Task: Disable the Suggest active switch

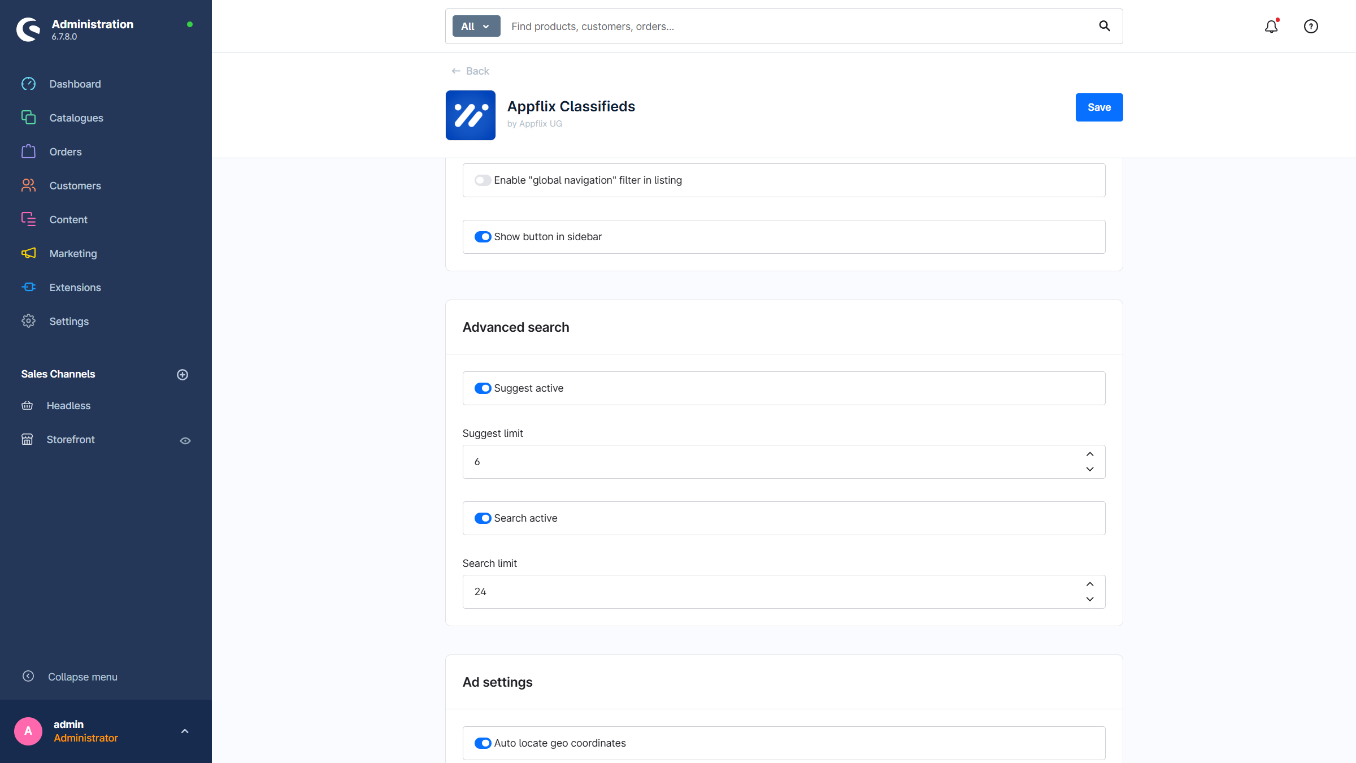Action: pyautogui.click(x=483, y=388)
